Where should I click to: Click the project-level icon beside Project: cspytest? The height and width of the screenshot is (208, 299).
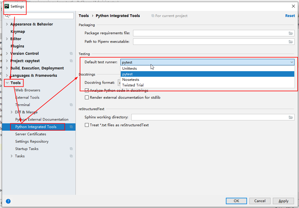click(x=71, y=61)
